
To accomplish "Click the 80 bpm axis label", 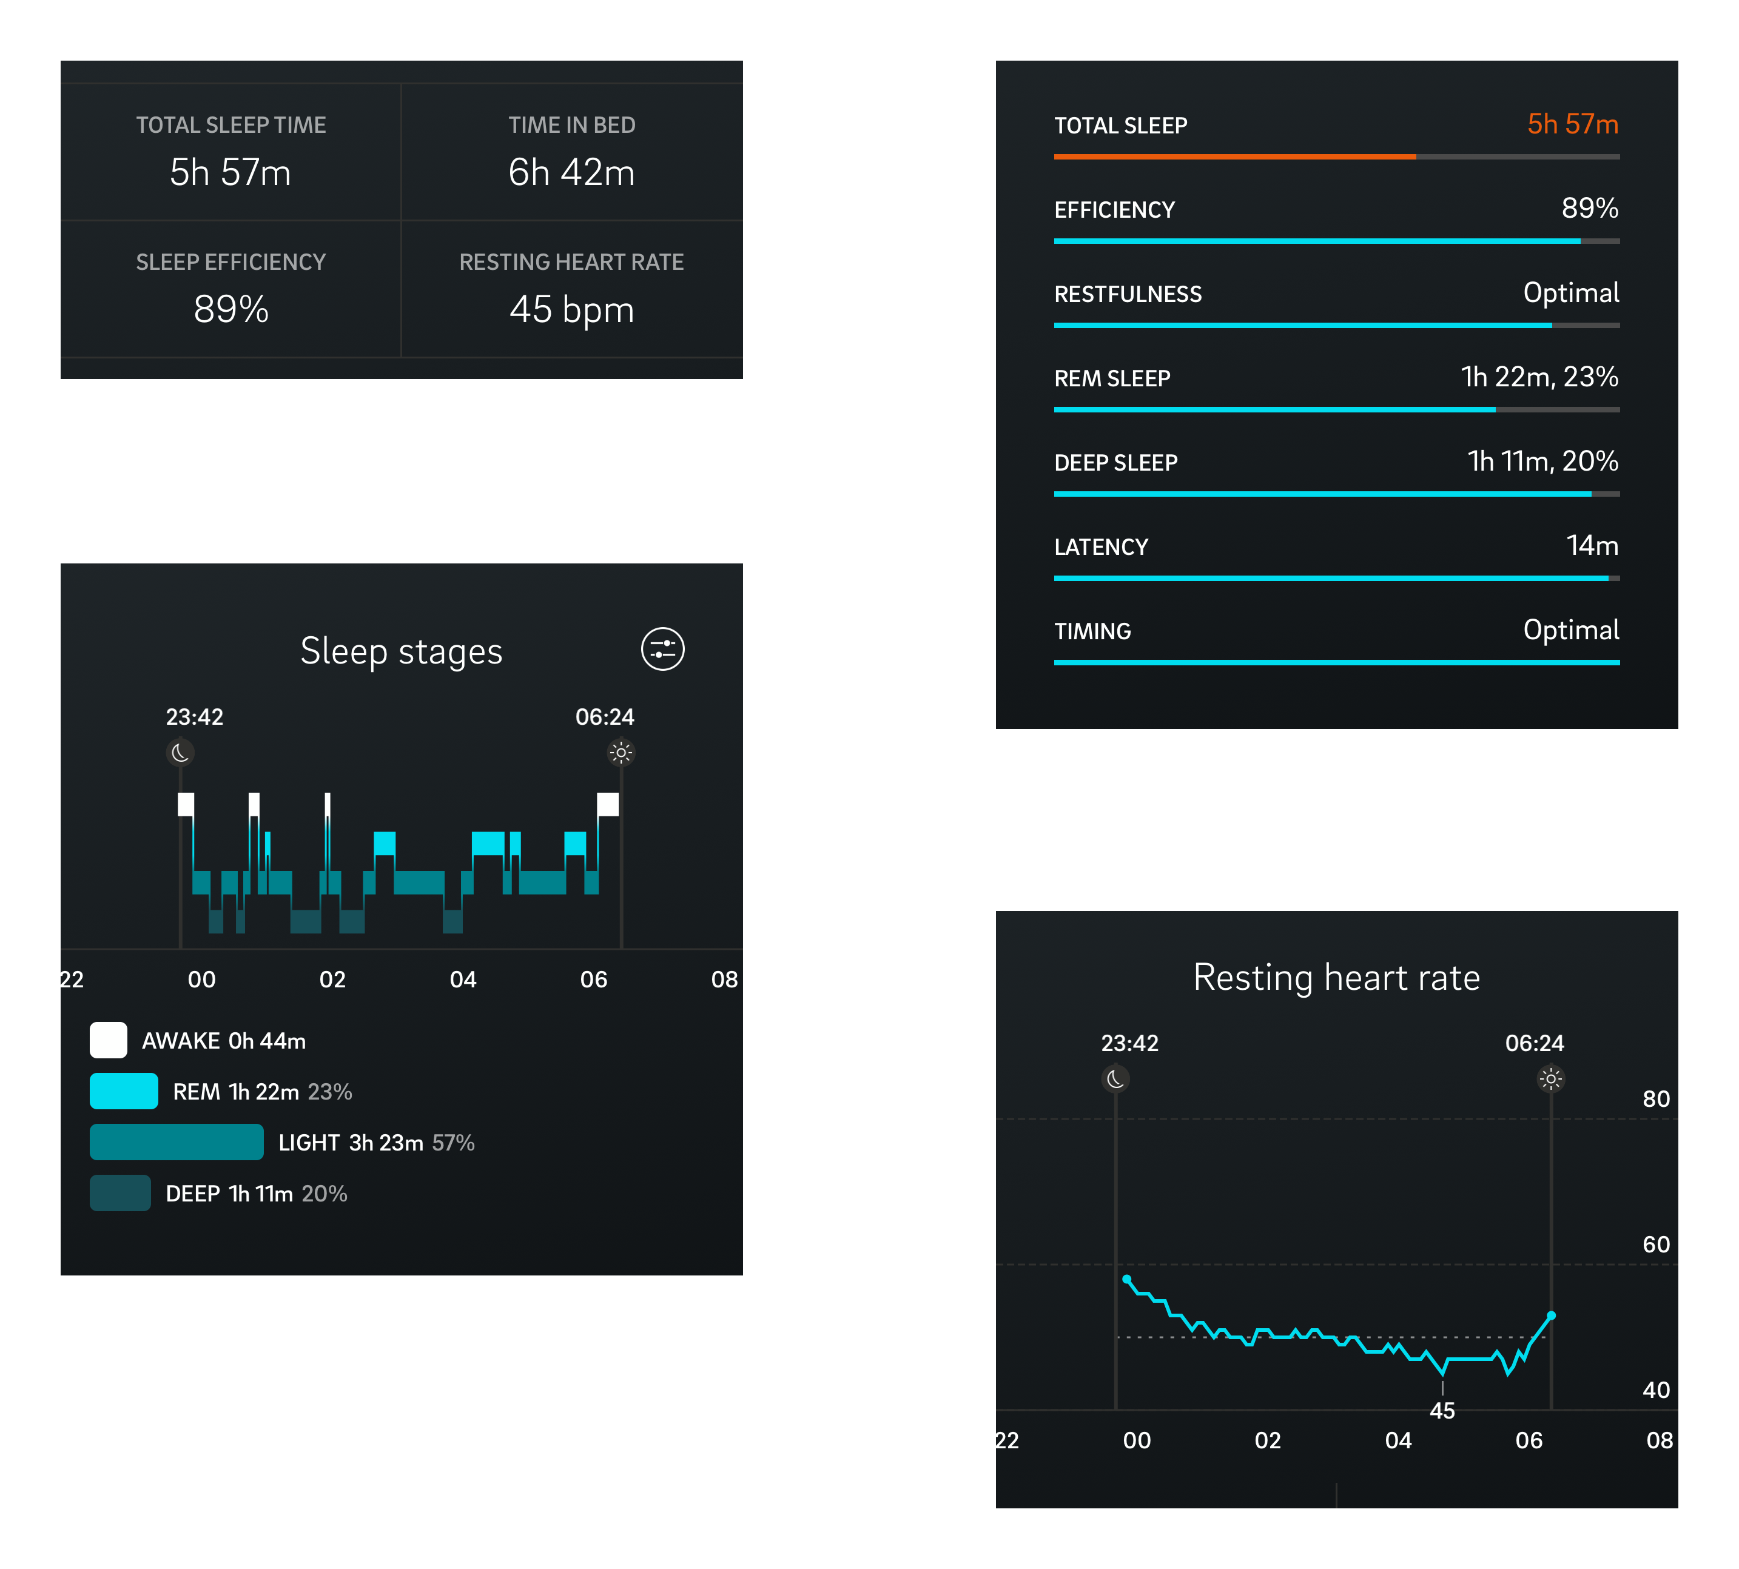I will point(1655,1099).
